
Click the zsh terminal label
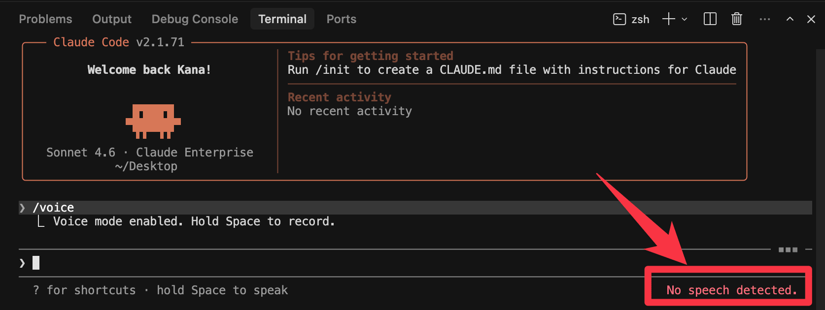[640, 20]
